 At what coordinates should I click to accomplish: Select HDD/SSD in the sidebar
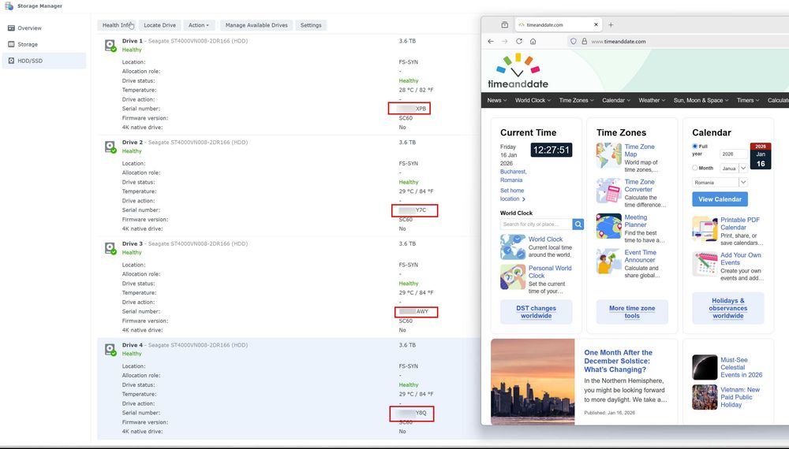coord(44,61)
